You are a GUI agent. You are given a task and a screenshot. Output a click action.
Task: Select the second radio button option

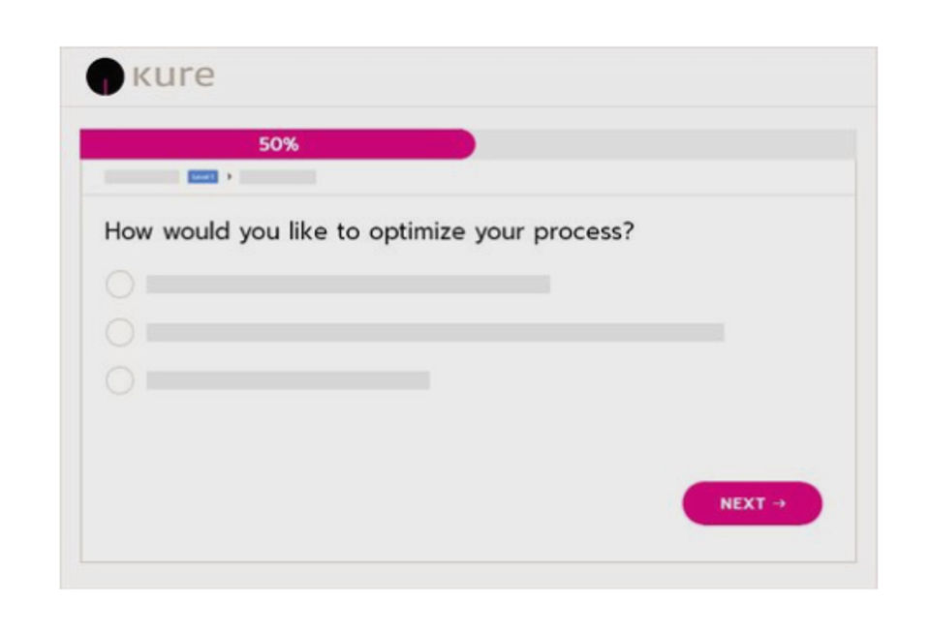119,333
